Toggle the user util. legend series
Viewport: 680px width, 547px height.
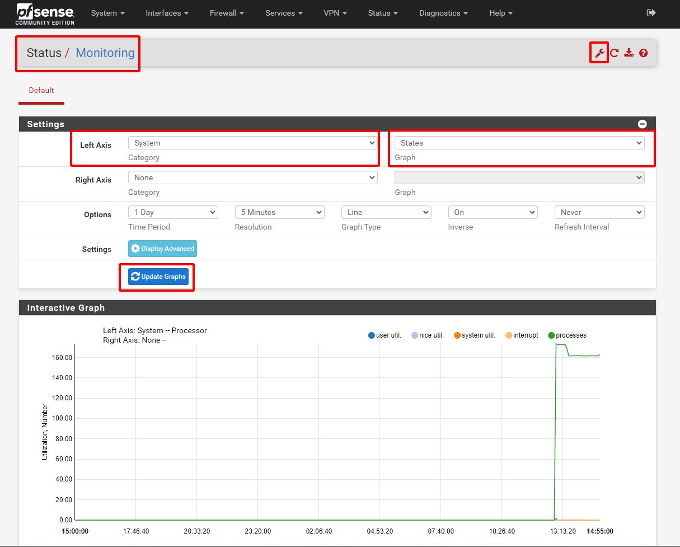[384, 335]
